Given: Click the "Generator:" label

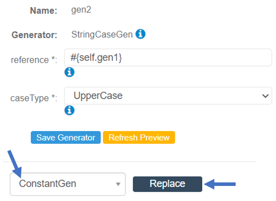Looking at the screenshot, I should click(35, 35).
